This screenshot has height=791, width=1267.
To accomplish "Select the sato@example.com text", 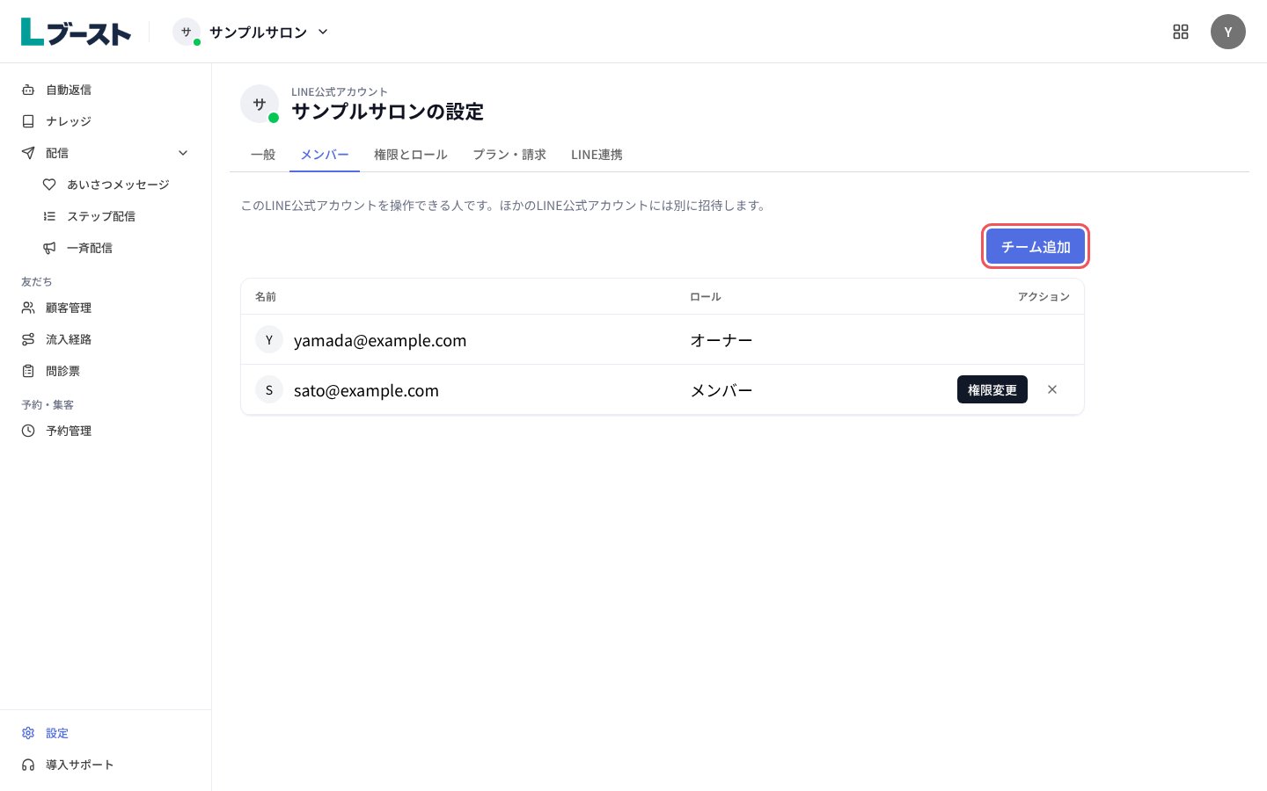I will (x=366, y=390).
